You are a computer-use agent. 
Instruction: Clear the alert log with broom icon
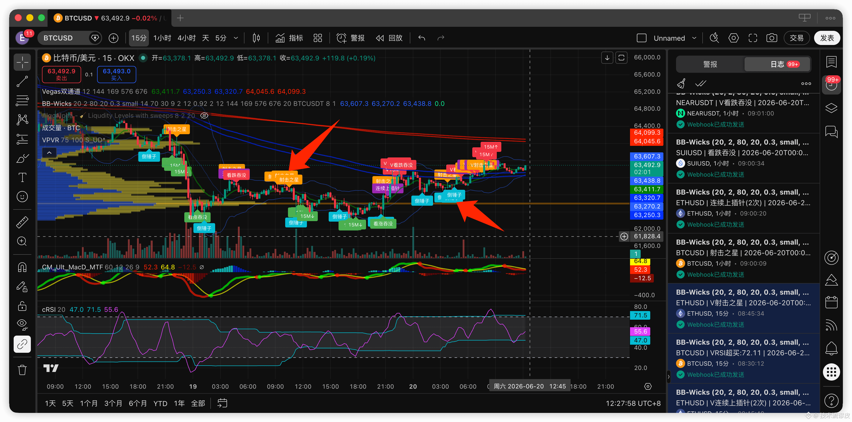pos(681,84)
